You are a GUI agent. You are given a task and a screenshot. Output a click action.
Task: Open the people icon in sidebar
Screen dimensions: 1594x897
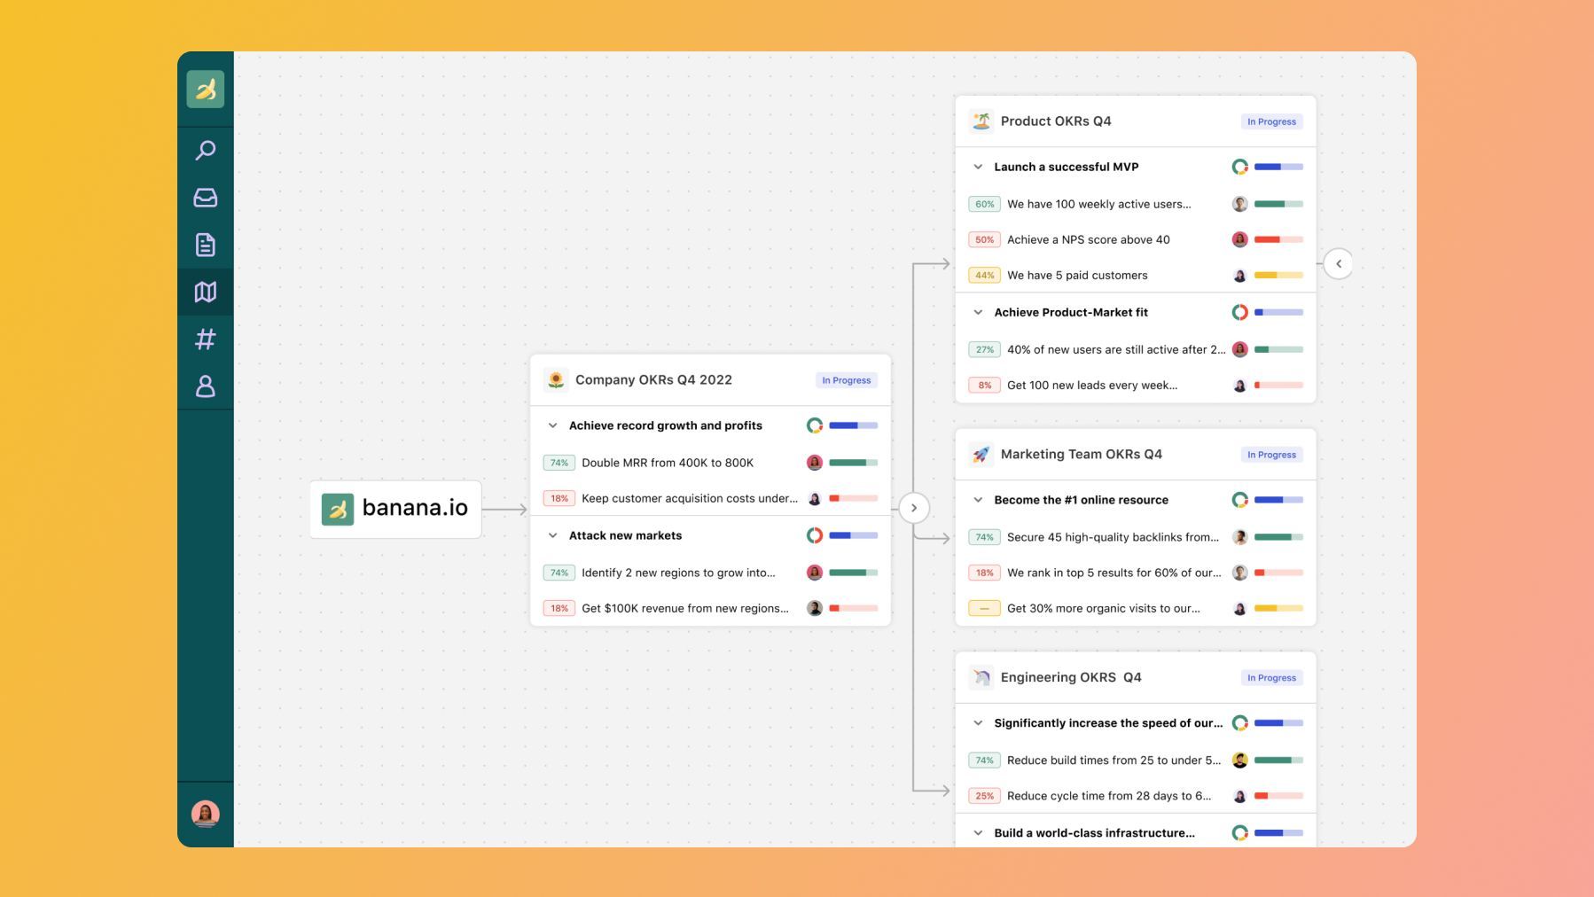pos(205,386)
